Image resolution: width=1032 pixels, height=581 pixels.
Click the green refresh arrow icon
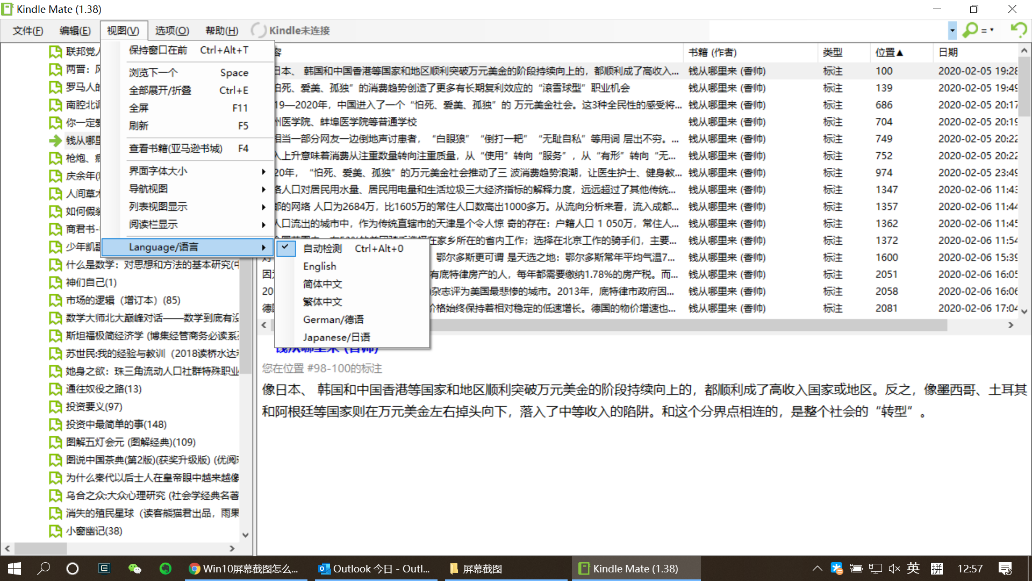pyautogui.click(x=1018, y=30)
